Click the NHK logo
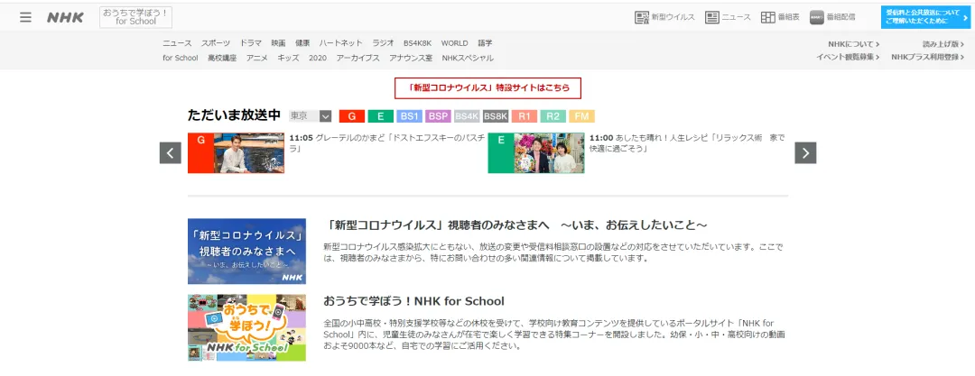Image resolution: width=975 pixels, height=376 pixels. click(x=65, y=17)
